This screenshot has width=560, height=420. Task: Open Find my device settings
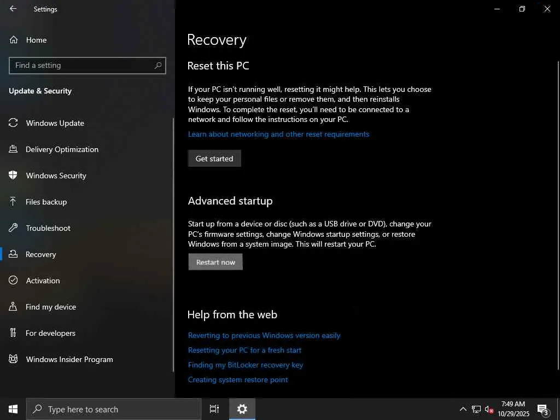51,307
